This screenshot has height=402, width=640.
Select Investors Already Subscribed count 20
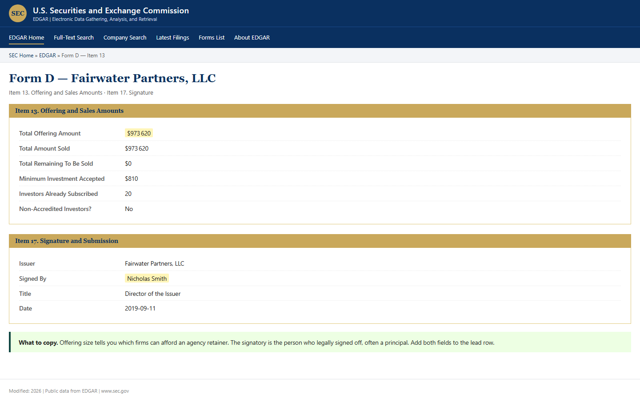(x=128, y=194)
